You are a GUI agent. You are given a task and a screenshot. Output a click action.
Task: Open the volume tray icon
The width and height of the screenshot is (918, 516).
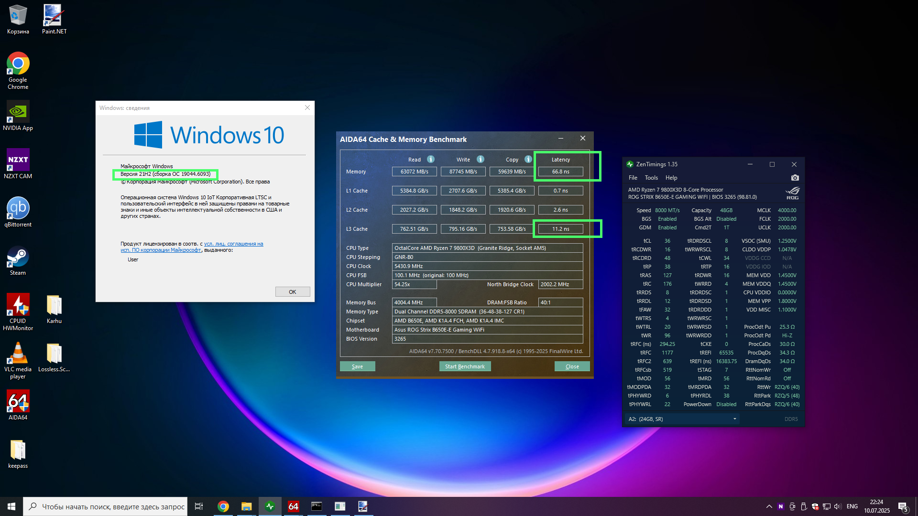[x=837, y=506]
